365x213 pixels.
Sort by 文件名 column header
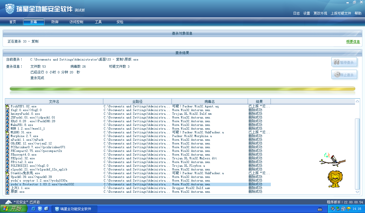(x=54, y=101)
